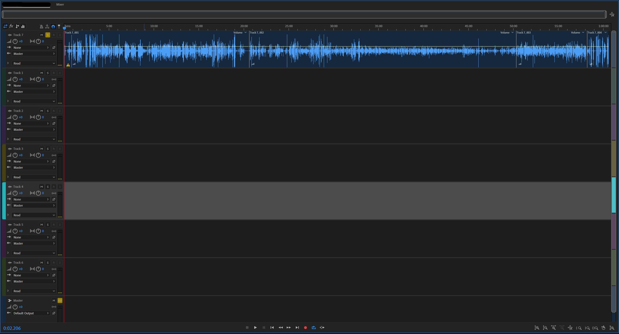The image size is (619, 334).
Task: Pause playback
Action: point(264,328)
